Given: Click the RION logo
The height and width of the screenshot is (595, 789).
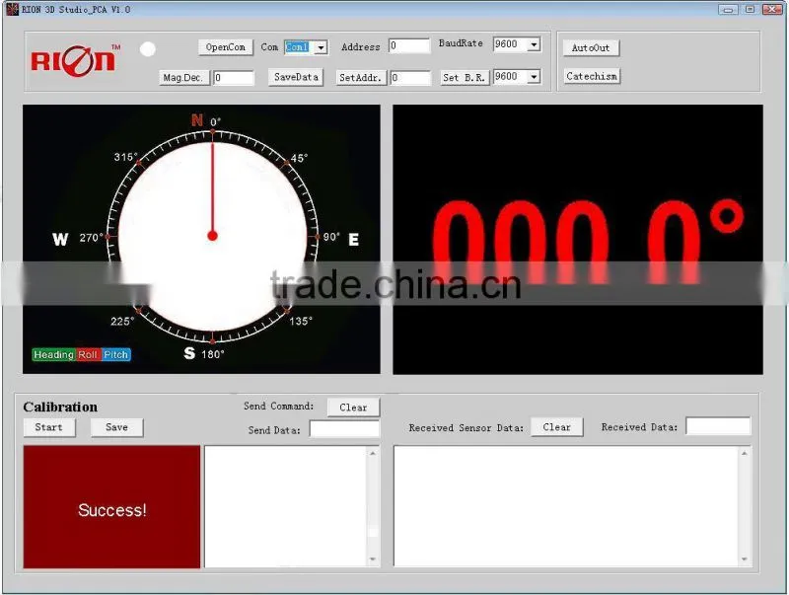Looking at the screenshot, I should click(x=76, y=60).
